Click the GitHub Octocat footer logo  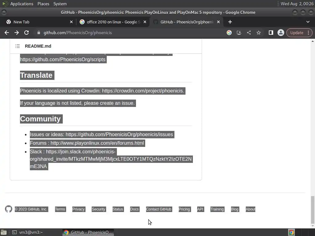(x=9, y=209)
